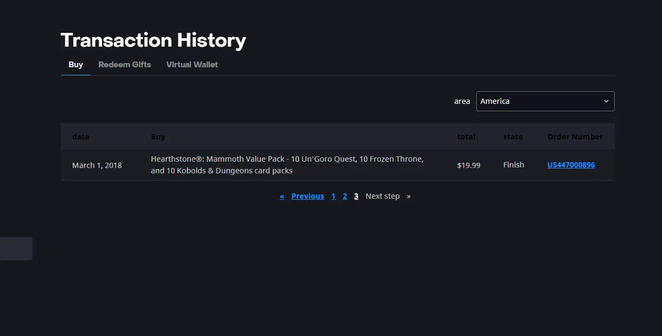Viewport: 662px width, 336px height.
Task: Click the date column header
Action: pyautogui.click(x=81, y=137)
